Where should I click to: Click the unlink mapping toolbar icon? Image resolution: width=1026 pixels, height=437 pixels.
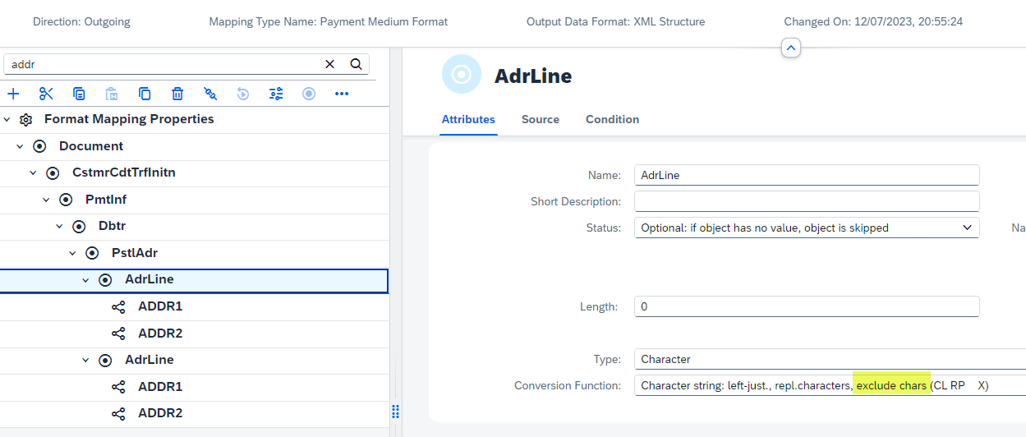point(210,94)
